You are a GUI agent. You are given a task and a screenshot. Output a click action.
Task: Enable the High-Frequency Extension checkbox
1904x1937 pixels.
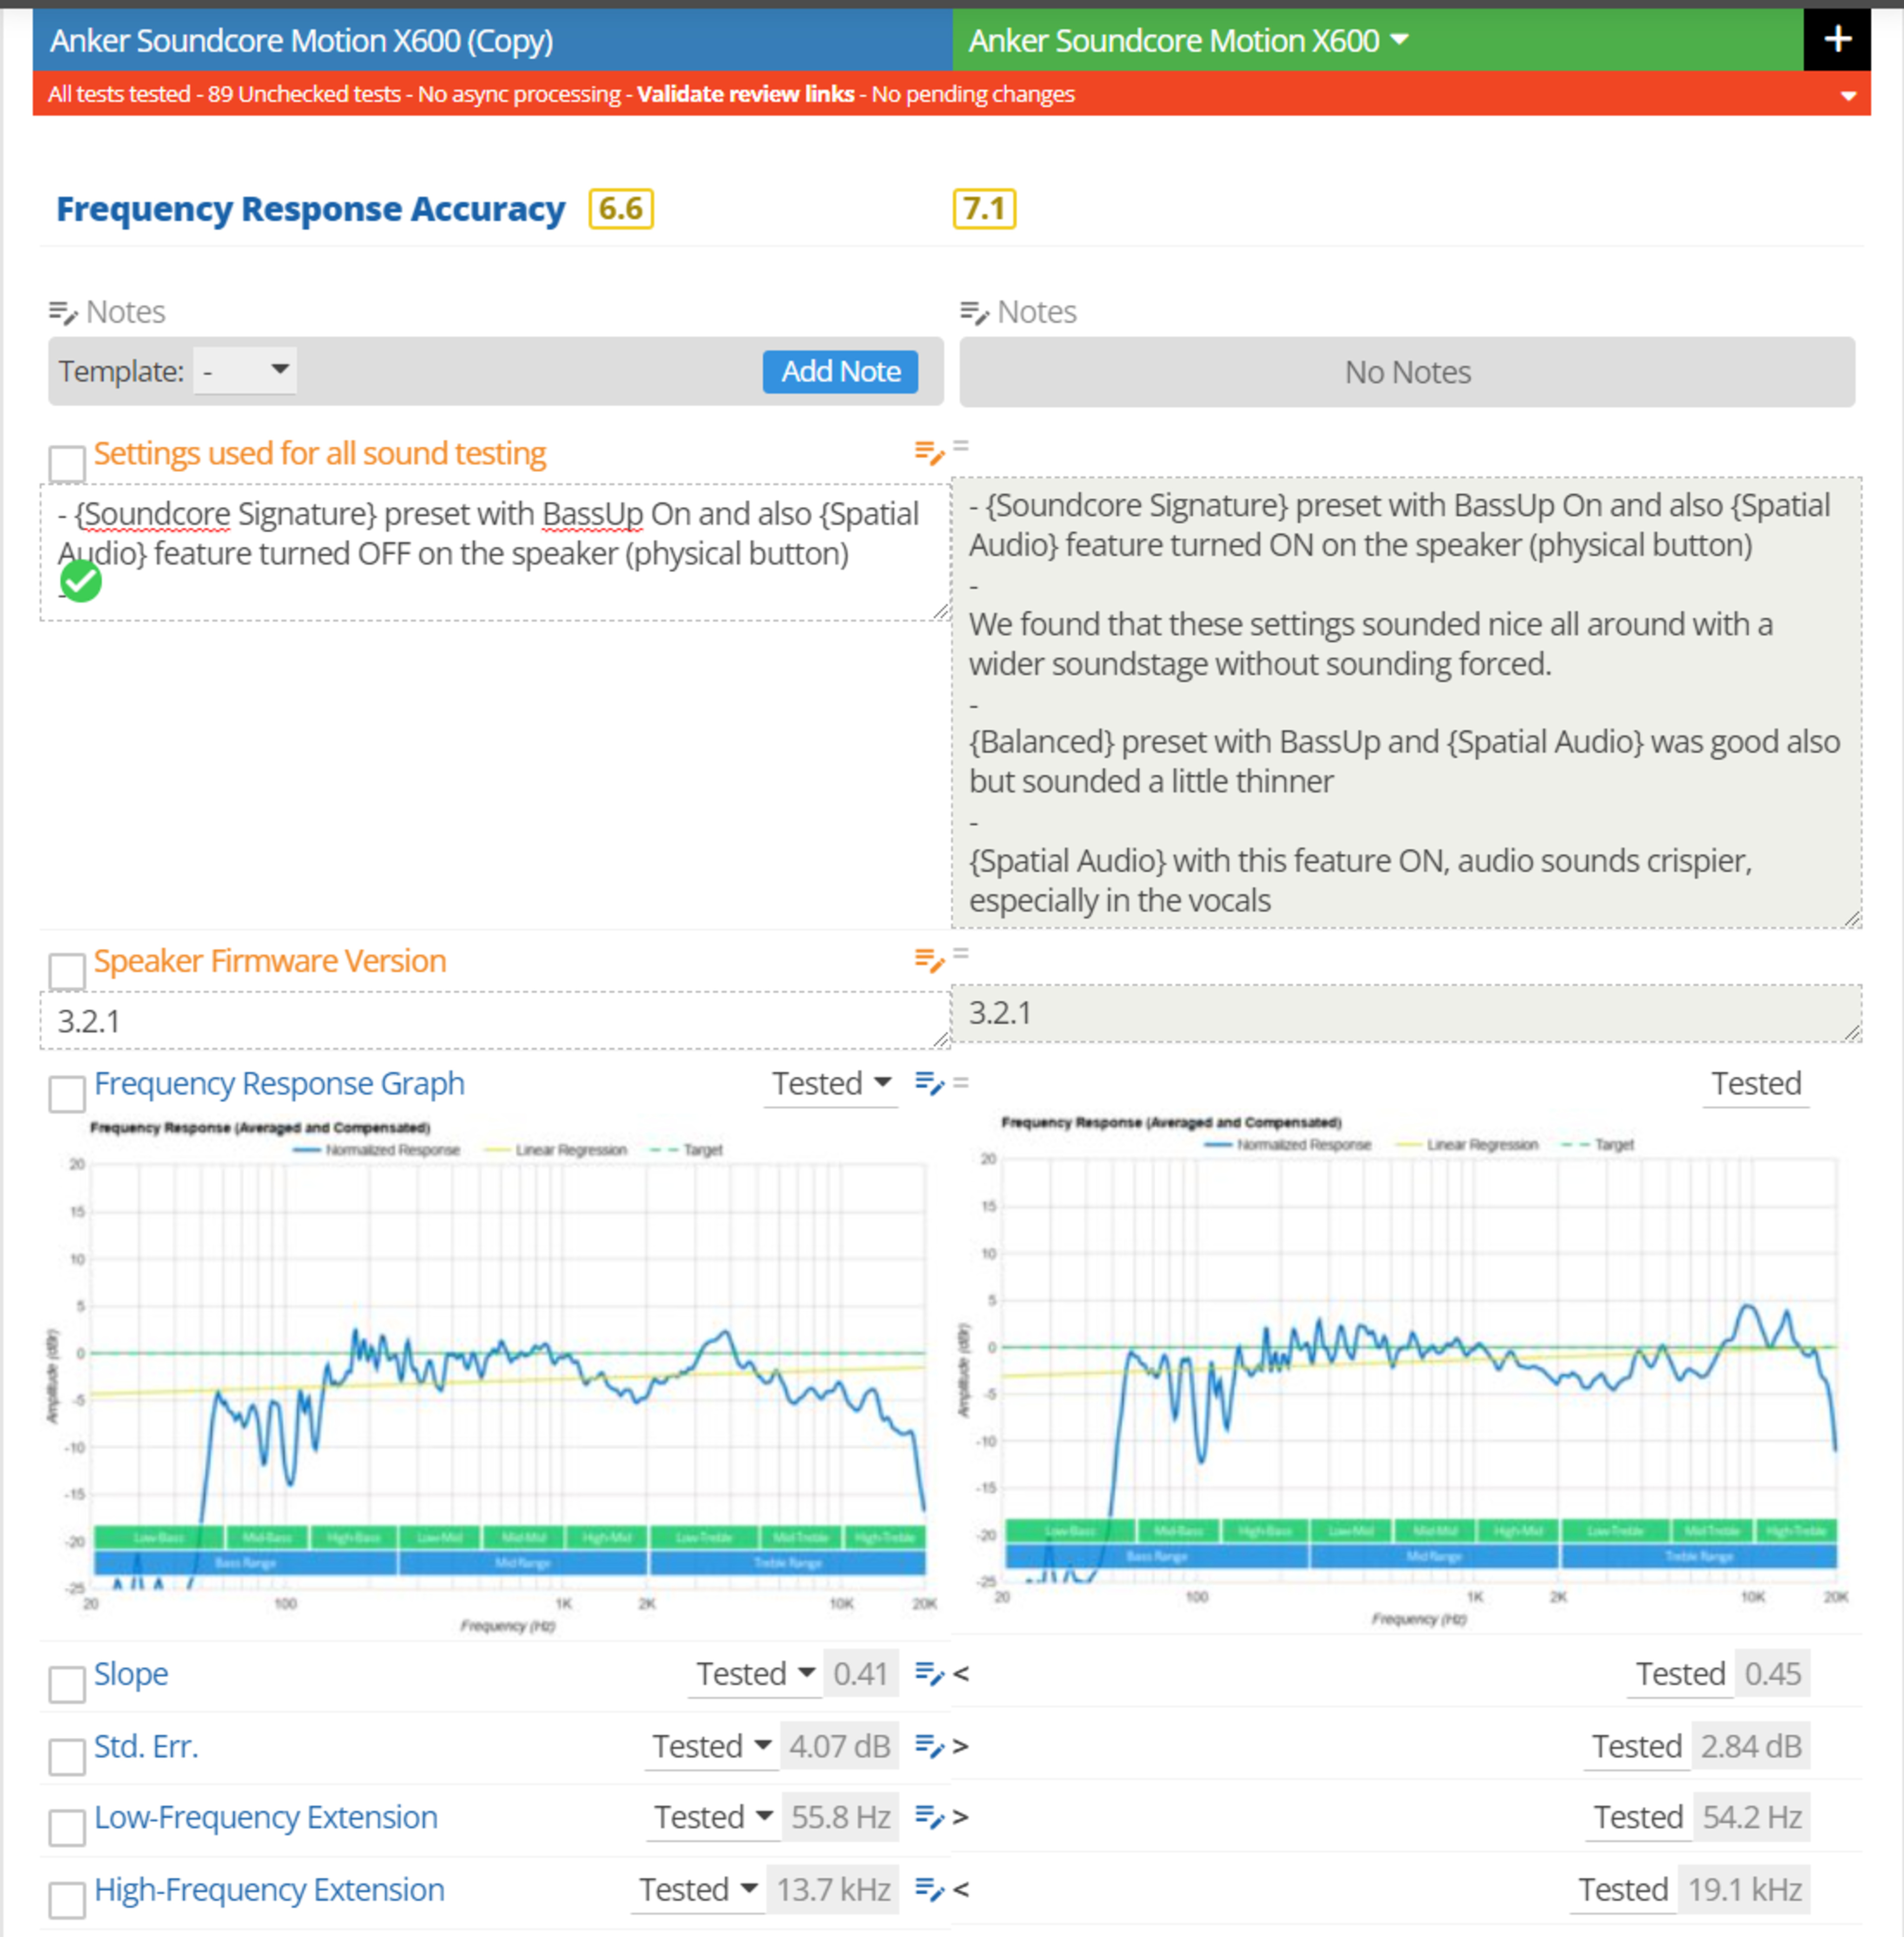pyautogui.click(x=67, y=1899)
